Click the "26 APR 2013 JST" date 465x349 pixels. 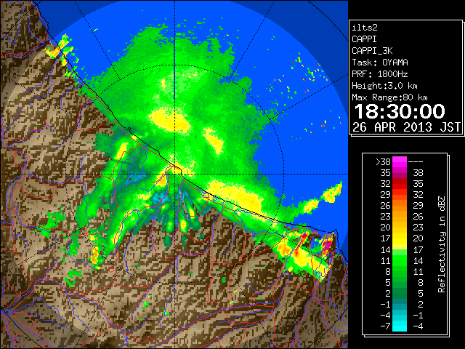coord(406,127)
